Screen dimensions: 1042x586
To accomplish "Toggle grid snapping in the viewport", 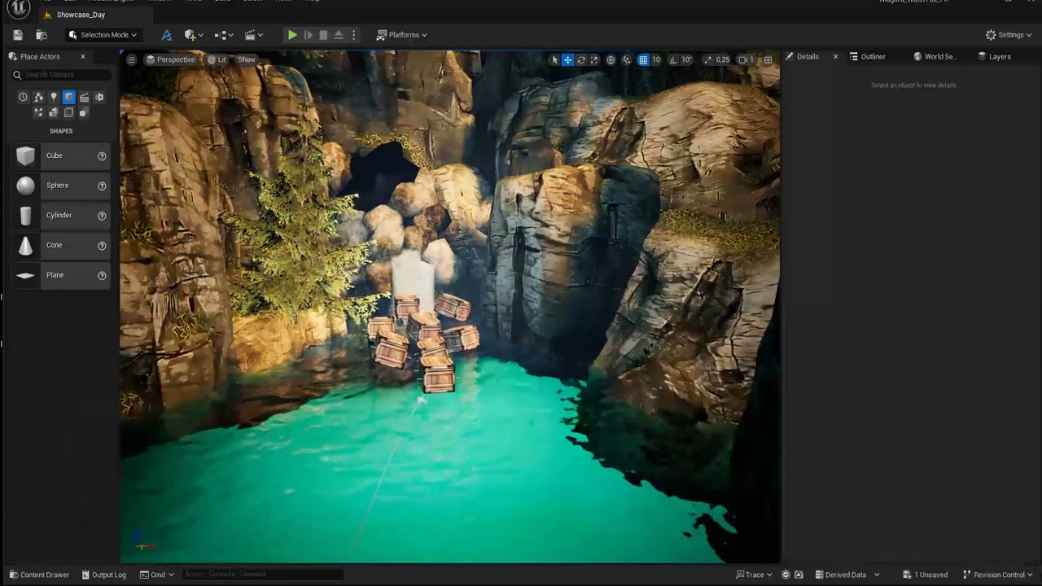I will 643,60.
